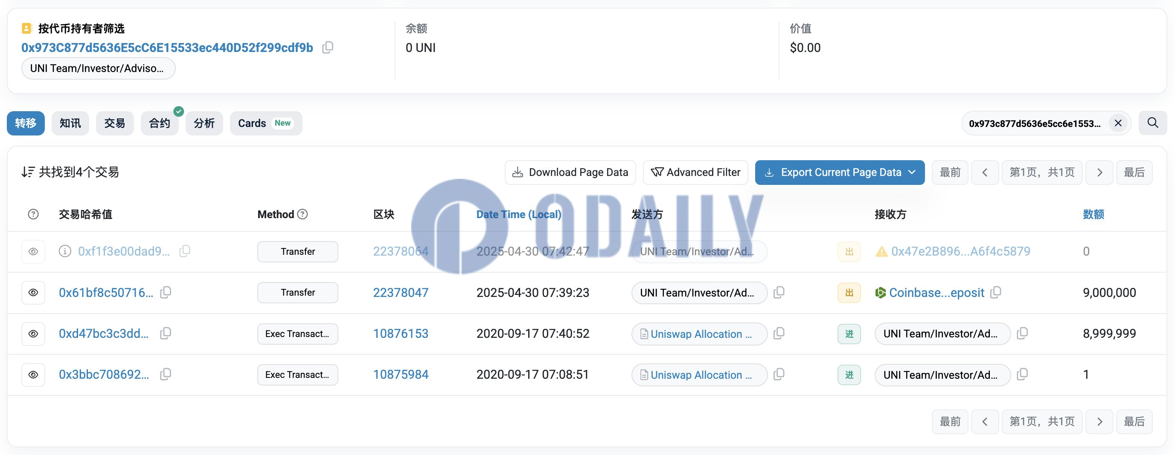Viewport: 1175px width, 455px height.
Task: Copy transaction hash 0x3bbc708692
Action: [166, 374]
